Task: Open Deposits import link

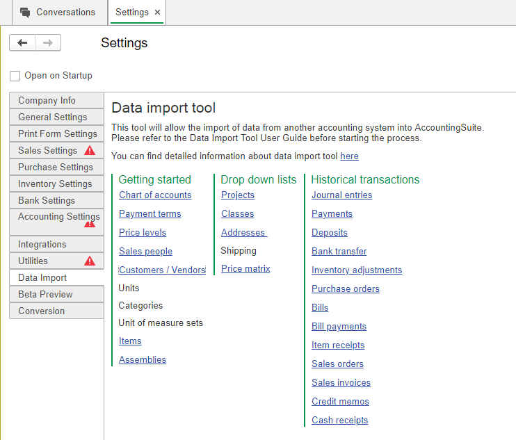Action: [330, 232]
